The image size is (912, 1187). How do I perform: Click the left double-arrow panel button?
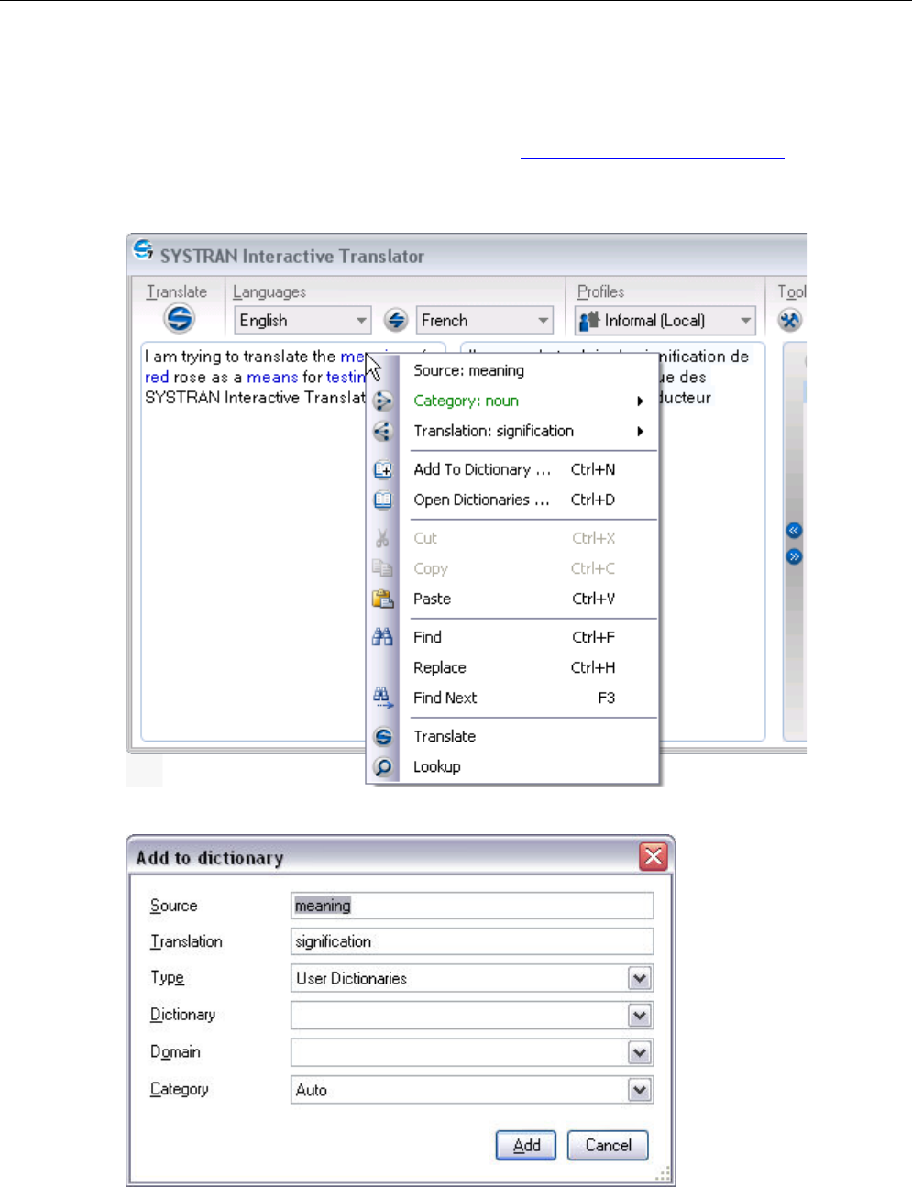pyautogui.click(x=794, y=530)
